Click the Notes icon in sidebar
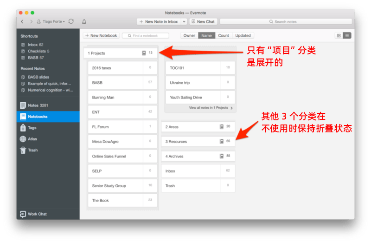This screenshot has height=243, width=371. pyautogui.click(x=23, y=105)
